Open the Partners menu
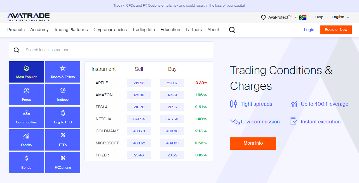Image resolution: width=359 pixels, height=183 pixels. [x=194, y=30]
